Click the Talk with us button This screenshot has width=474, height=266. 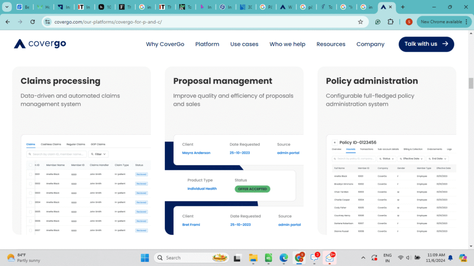click(x=426, y=44)
